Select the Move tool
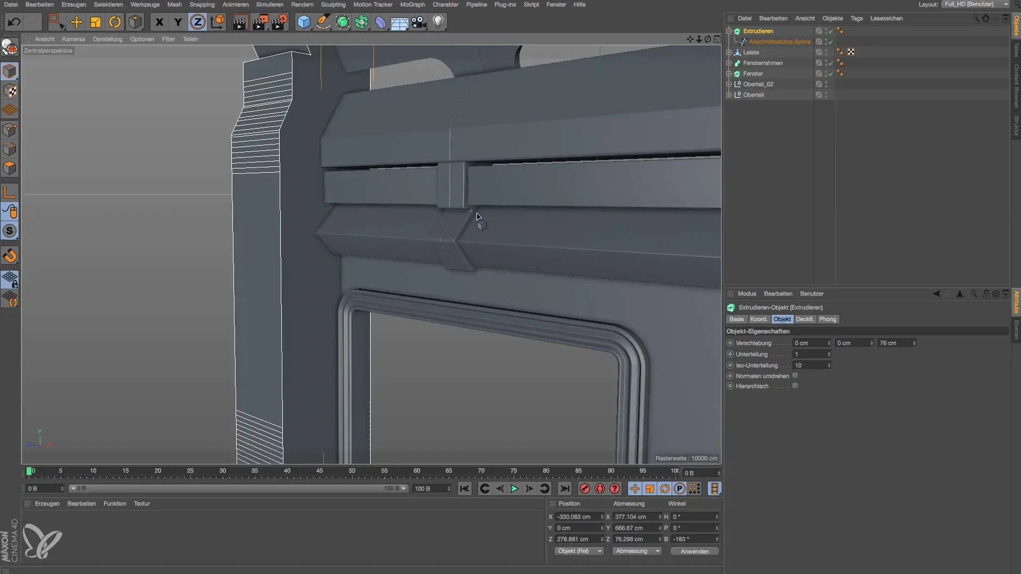Viewport: 1021px width, 574px height. tap(77, 22)
